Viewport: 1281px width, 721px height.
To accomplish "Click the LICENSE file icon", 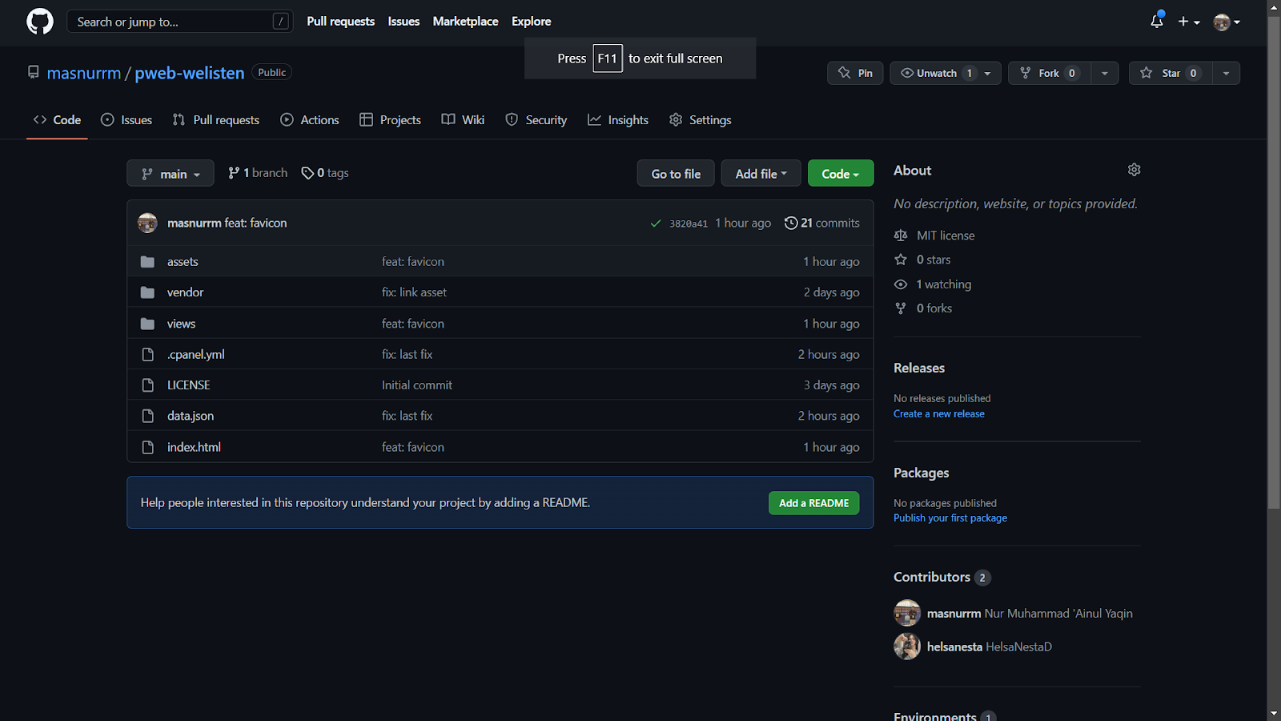I will [x=147, y=385].
